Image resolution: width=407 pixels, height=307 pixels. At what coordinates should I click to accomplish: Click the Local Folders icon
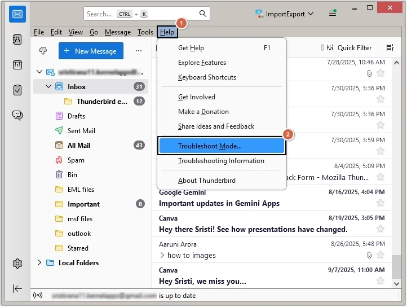tap(50, 263)
